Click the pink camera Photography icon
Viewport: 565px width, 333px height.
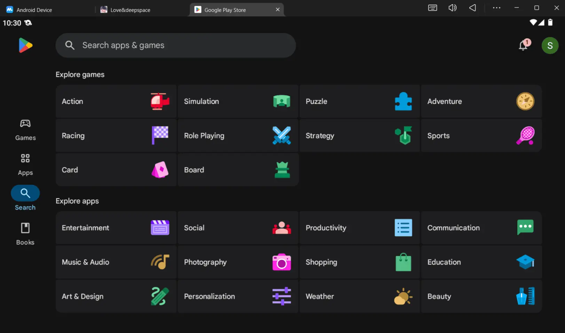pyautogui.click(x=282, y=262)
